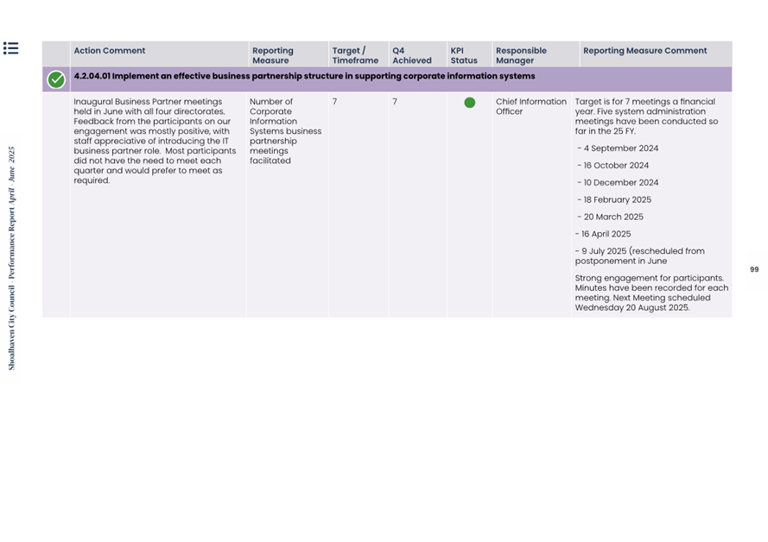Click page number 99
Viewport: 768px width, 542px height.
pos(754,269)
